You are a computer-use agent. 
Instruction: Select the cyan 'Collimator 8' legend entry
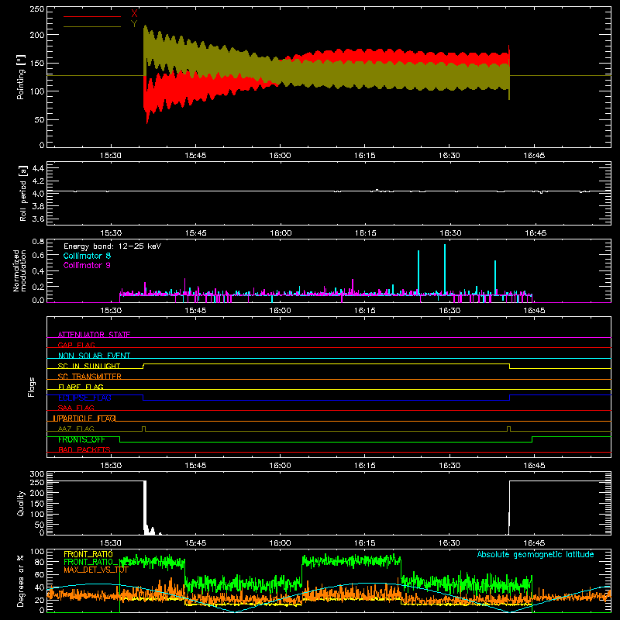87,256
